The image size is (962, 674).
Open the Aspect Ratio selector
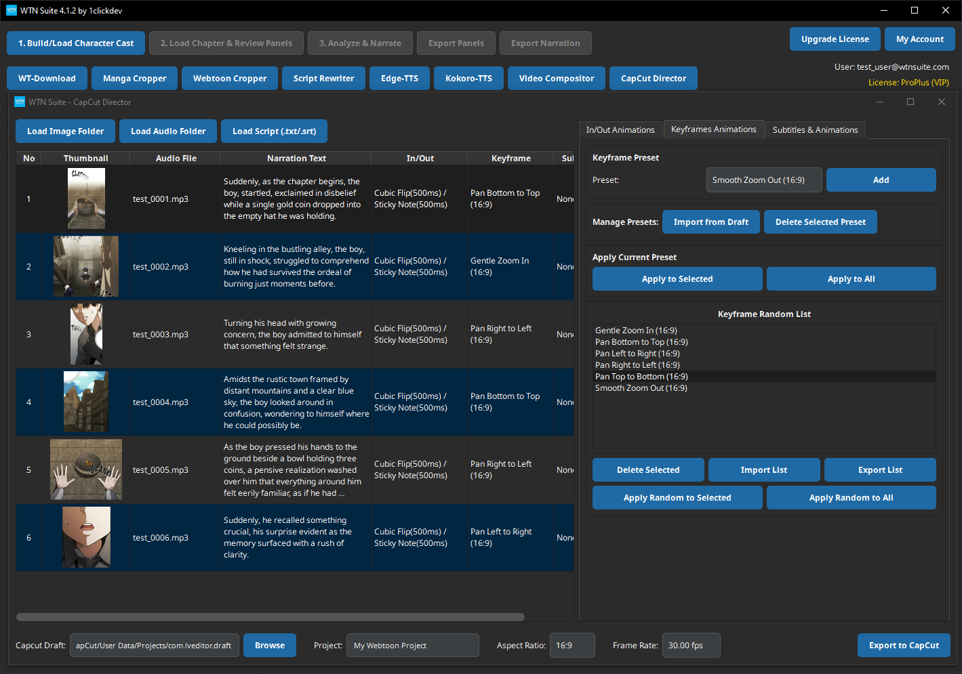pos(572,645)
